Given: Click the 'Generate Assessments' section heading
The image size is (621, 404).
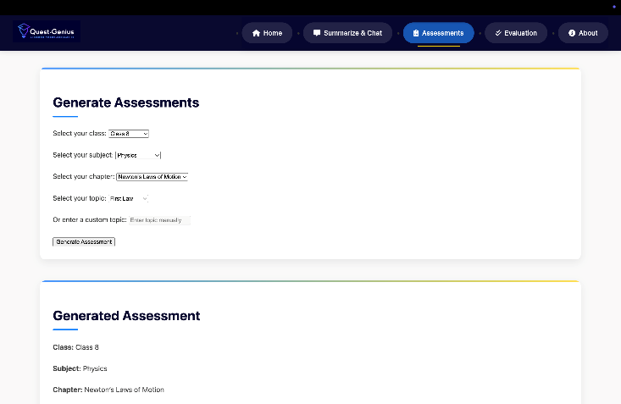Looking at the screenshot, I should coord(125,102).
